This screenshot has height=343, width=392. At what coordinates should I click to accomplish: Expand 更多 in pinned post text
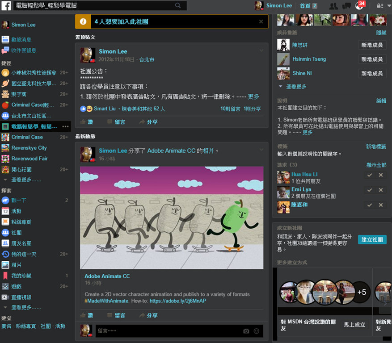(x=253, y=96)
